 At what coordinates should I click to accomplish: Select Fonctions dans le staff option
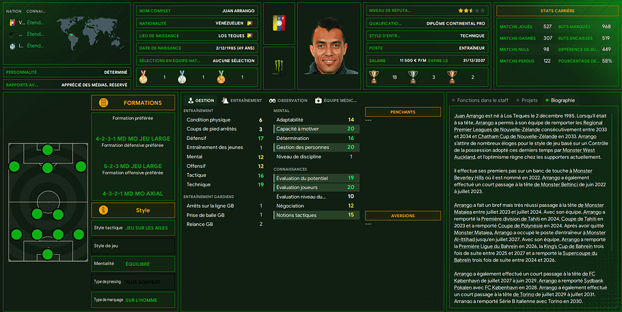coord(480,100)
